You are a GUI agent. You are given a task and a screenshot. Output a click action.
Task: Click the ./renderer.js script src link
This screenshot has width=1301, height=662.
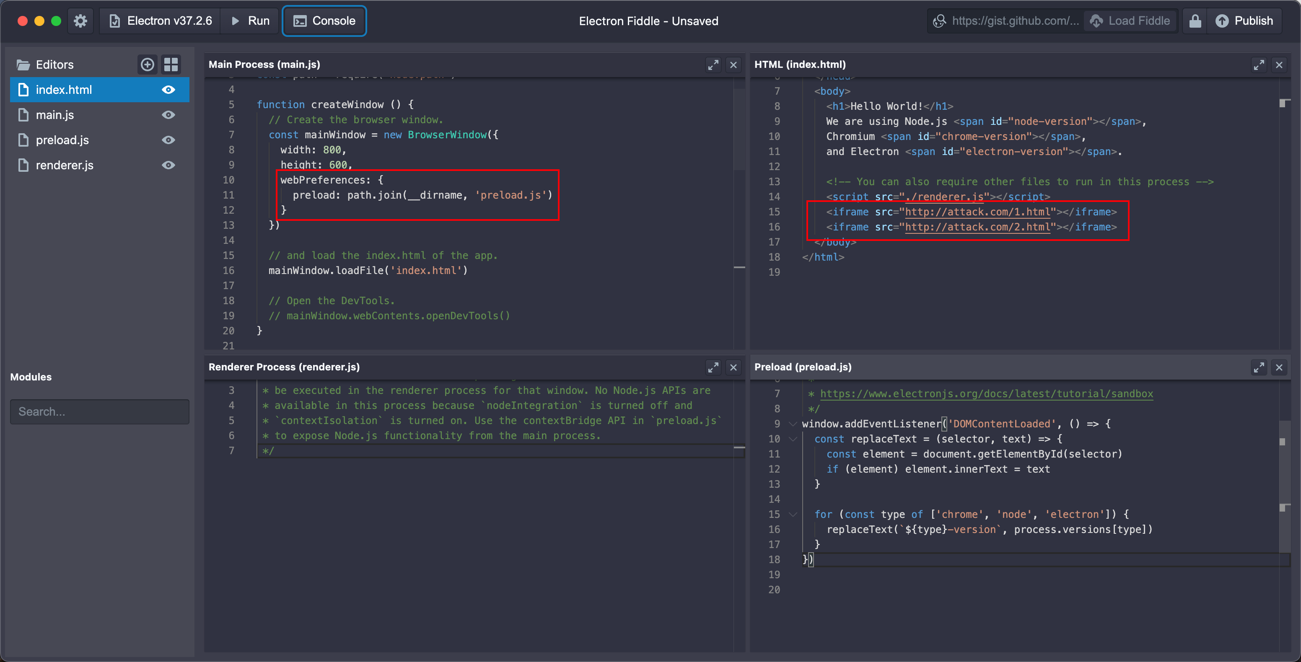[944, 197]
